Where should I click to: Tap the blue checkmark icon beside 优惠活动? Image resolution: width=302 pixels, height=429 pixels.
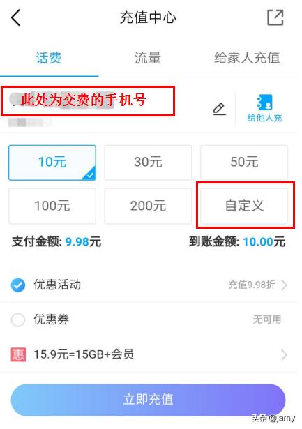pos(18,285)
